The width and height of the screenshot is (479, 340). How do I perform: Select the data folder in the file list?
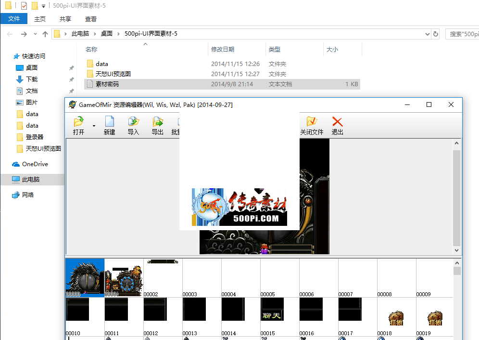[222, 64]
